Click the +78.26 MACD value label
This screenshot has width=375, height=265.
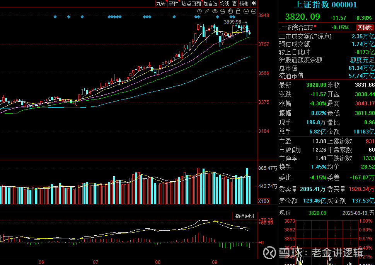pyautogui.click(x=266, y=220)
